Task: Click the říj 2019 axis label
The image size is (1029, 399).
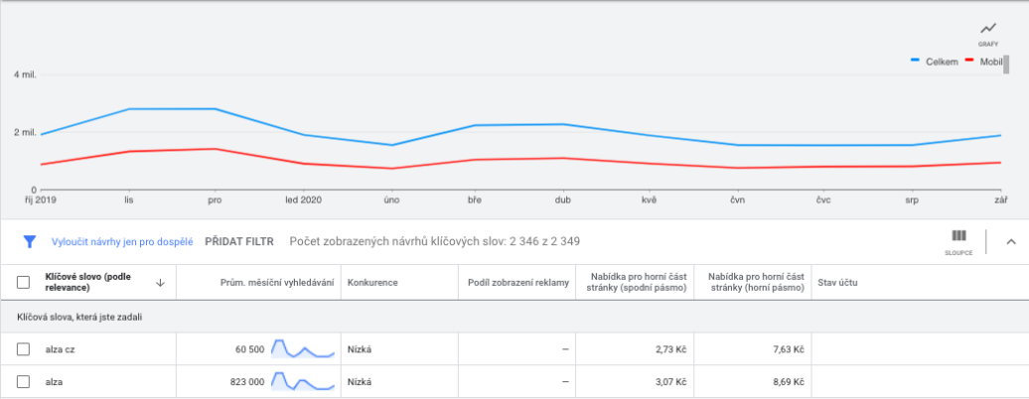Action: [x=43, y=199]
